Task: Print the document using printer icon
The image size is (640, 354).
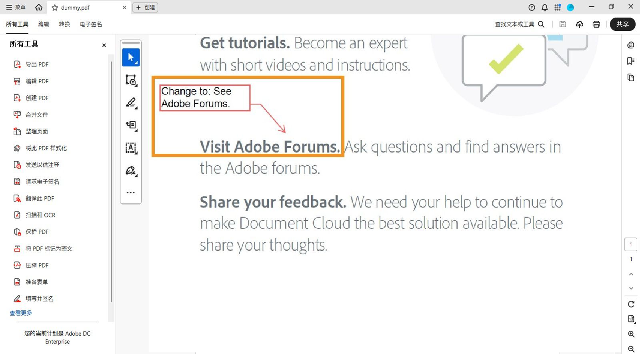Action: pos(596,24)
